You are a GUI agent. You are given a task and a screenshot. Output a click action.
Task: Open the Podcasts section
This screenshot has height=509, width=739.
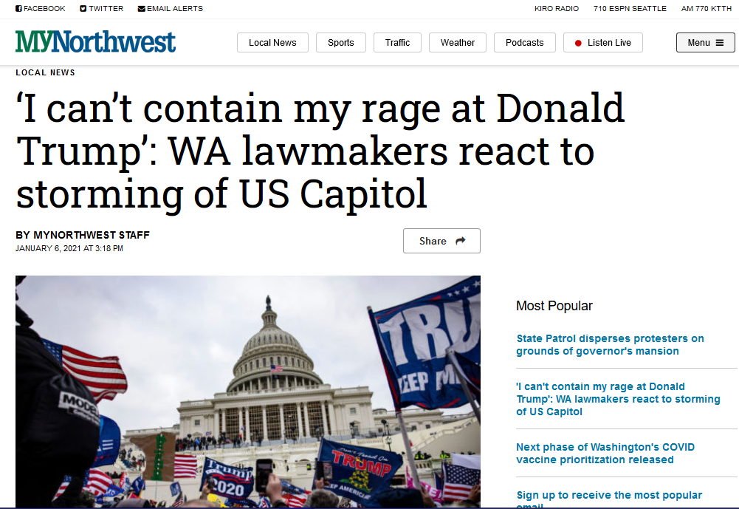pyautogui.click(x=525, y=42)
